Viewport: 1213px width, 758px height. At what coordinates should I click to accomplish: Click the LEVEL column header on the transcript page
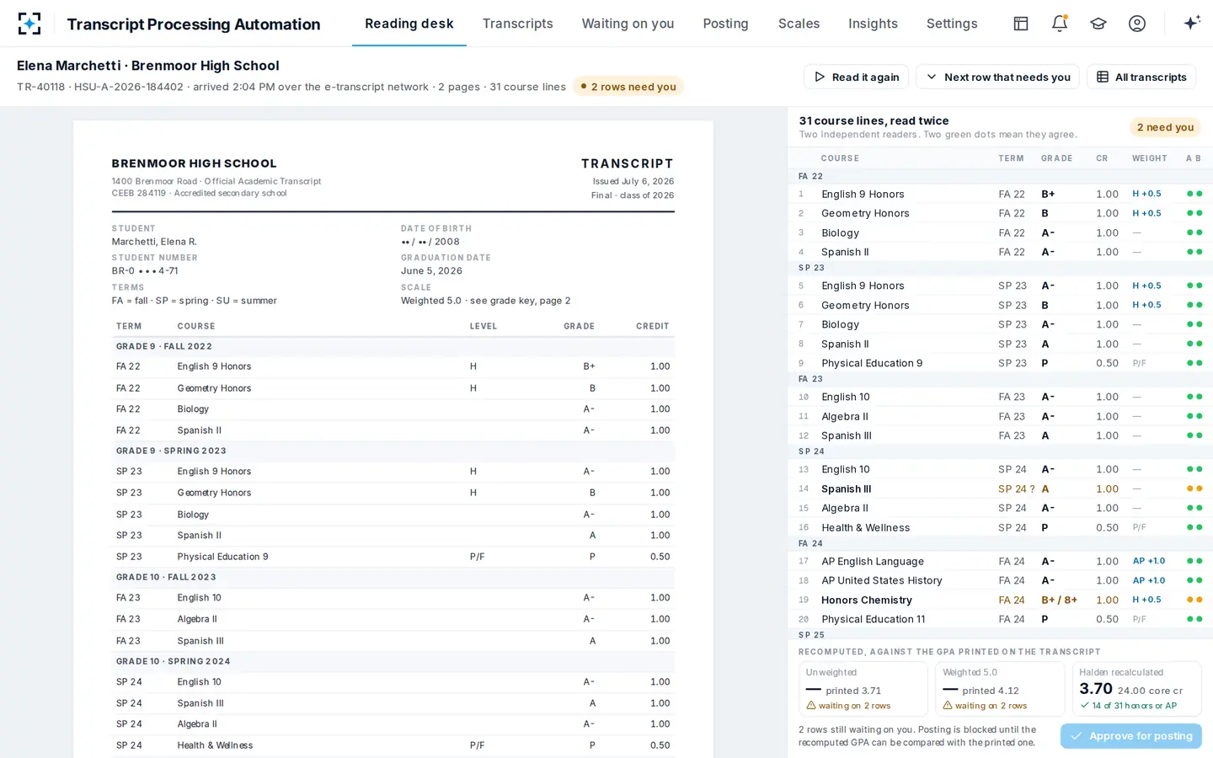[484, 326]
